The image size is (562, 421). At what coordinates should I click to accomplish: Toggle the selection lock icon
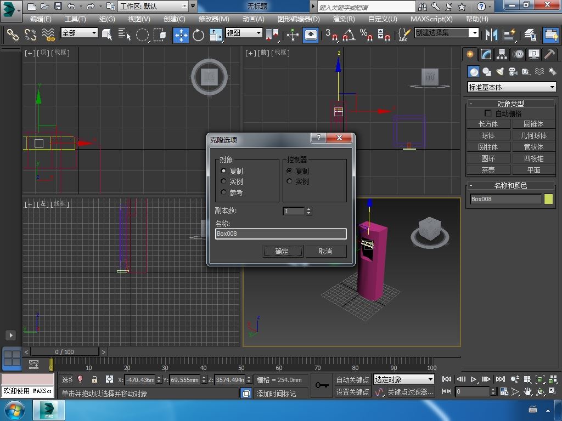coord(94,379)
